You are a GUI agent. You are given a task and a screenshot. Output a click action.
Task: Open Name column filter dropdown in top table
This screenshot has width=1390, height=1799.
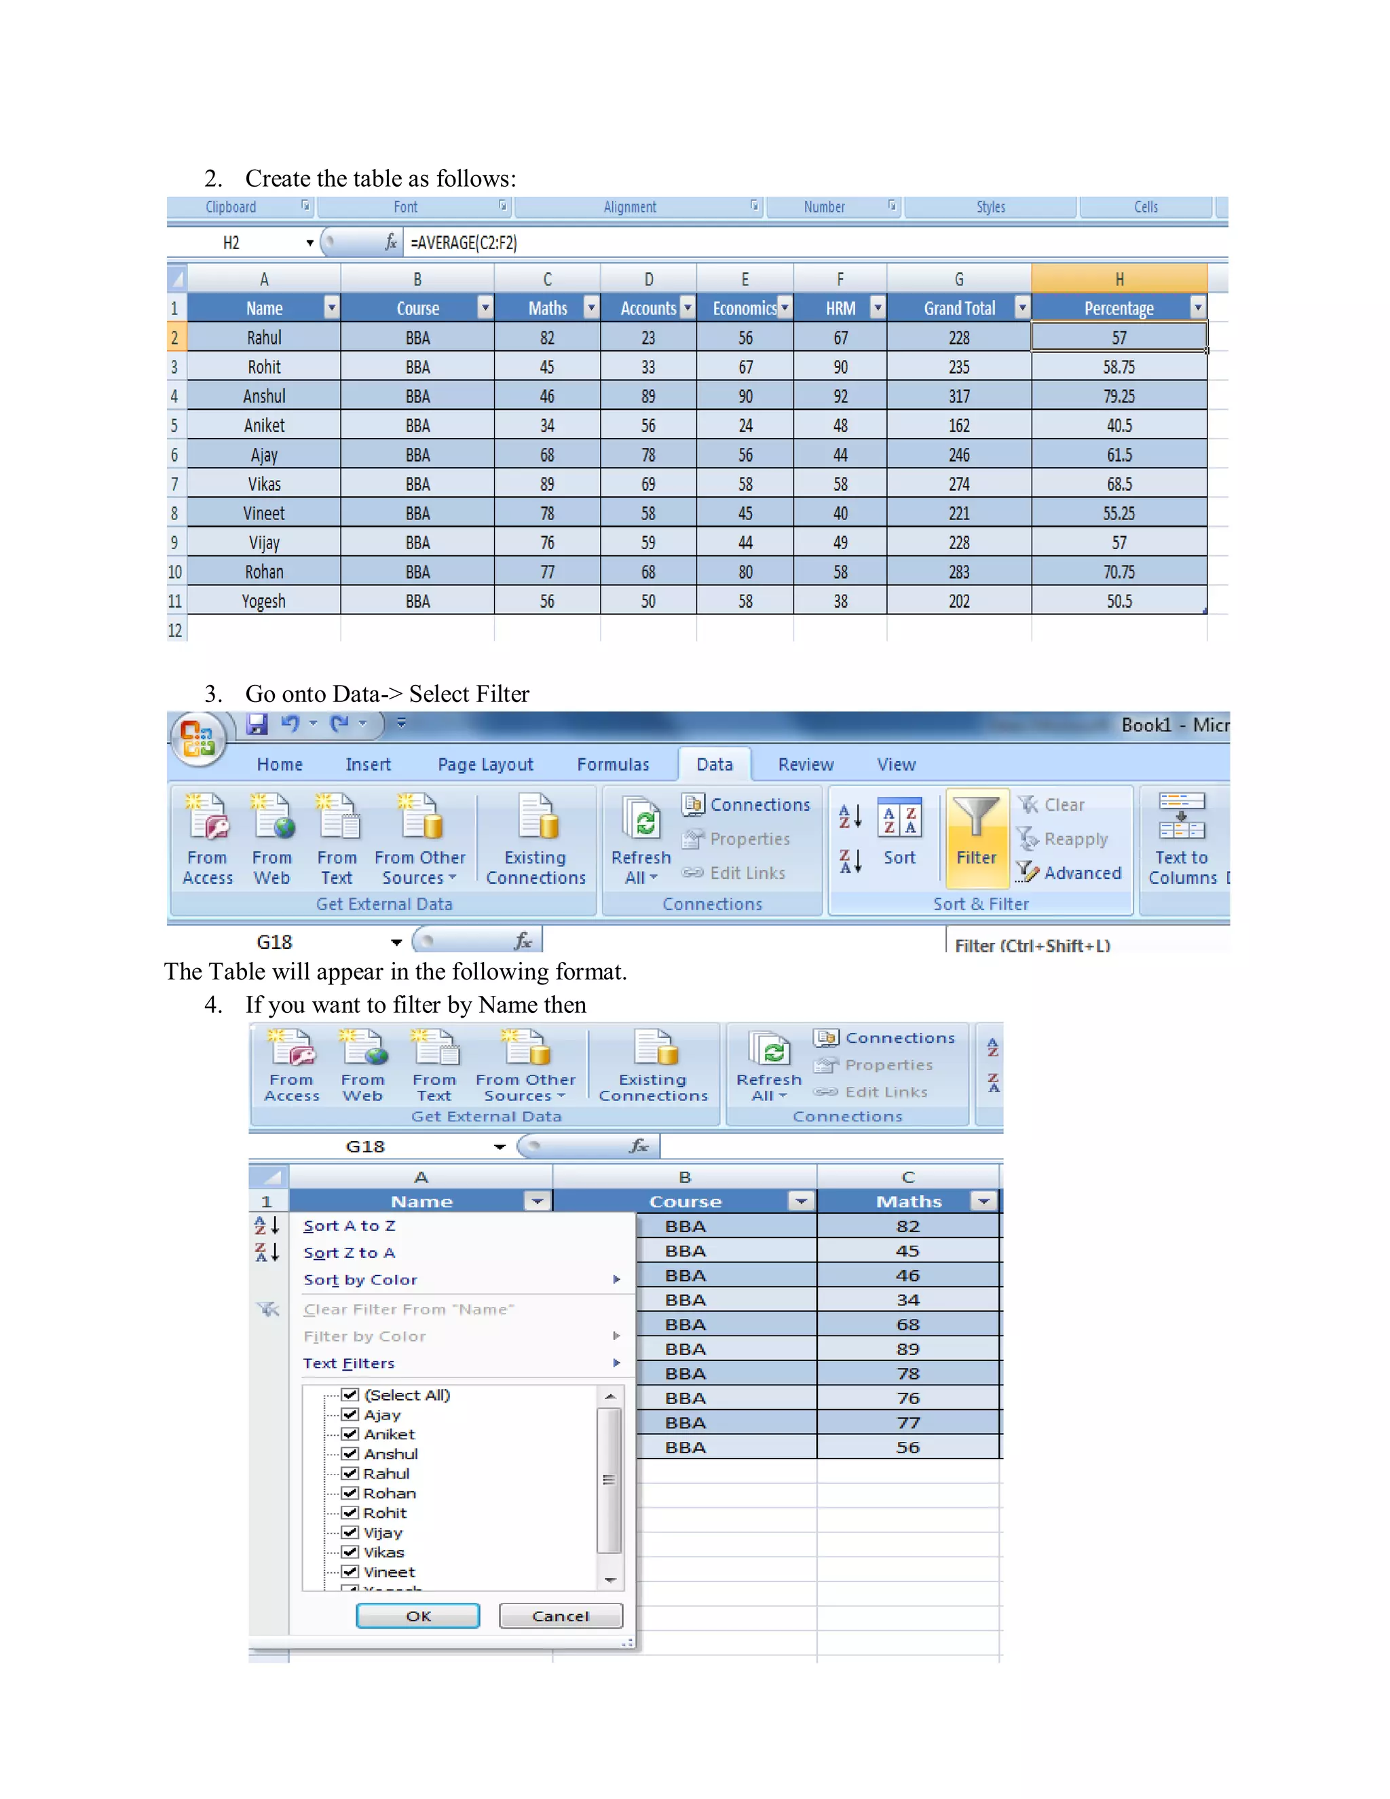pyautogui.click(x=331, y=308)
